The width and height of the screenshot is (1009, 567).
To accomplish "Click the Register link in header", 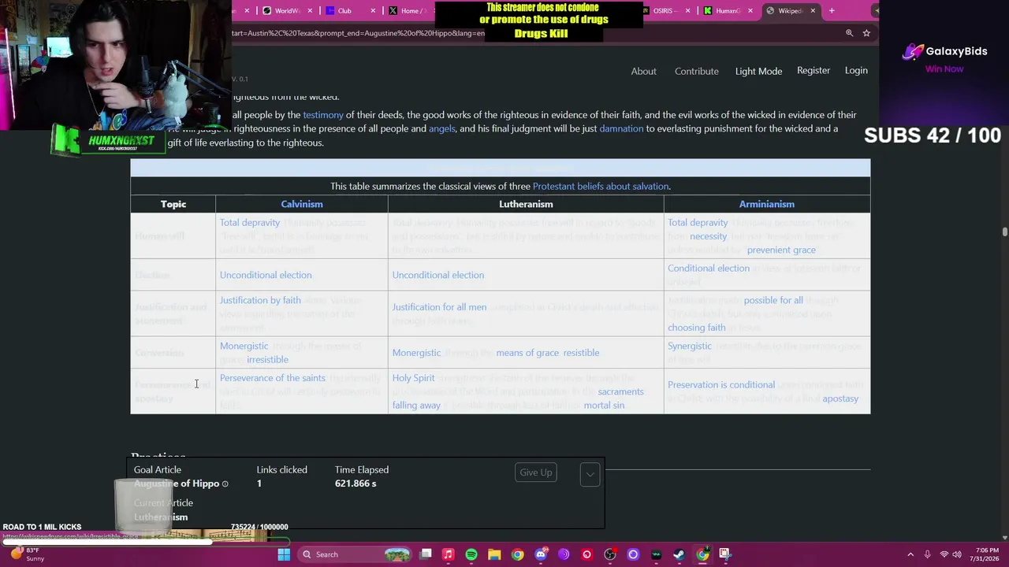I will 814,70.
